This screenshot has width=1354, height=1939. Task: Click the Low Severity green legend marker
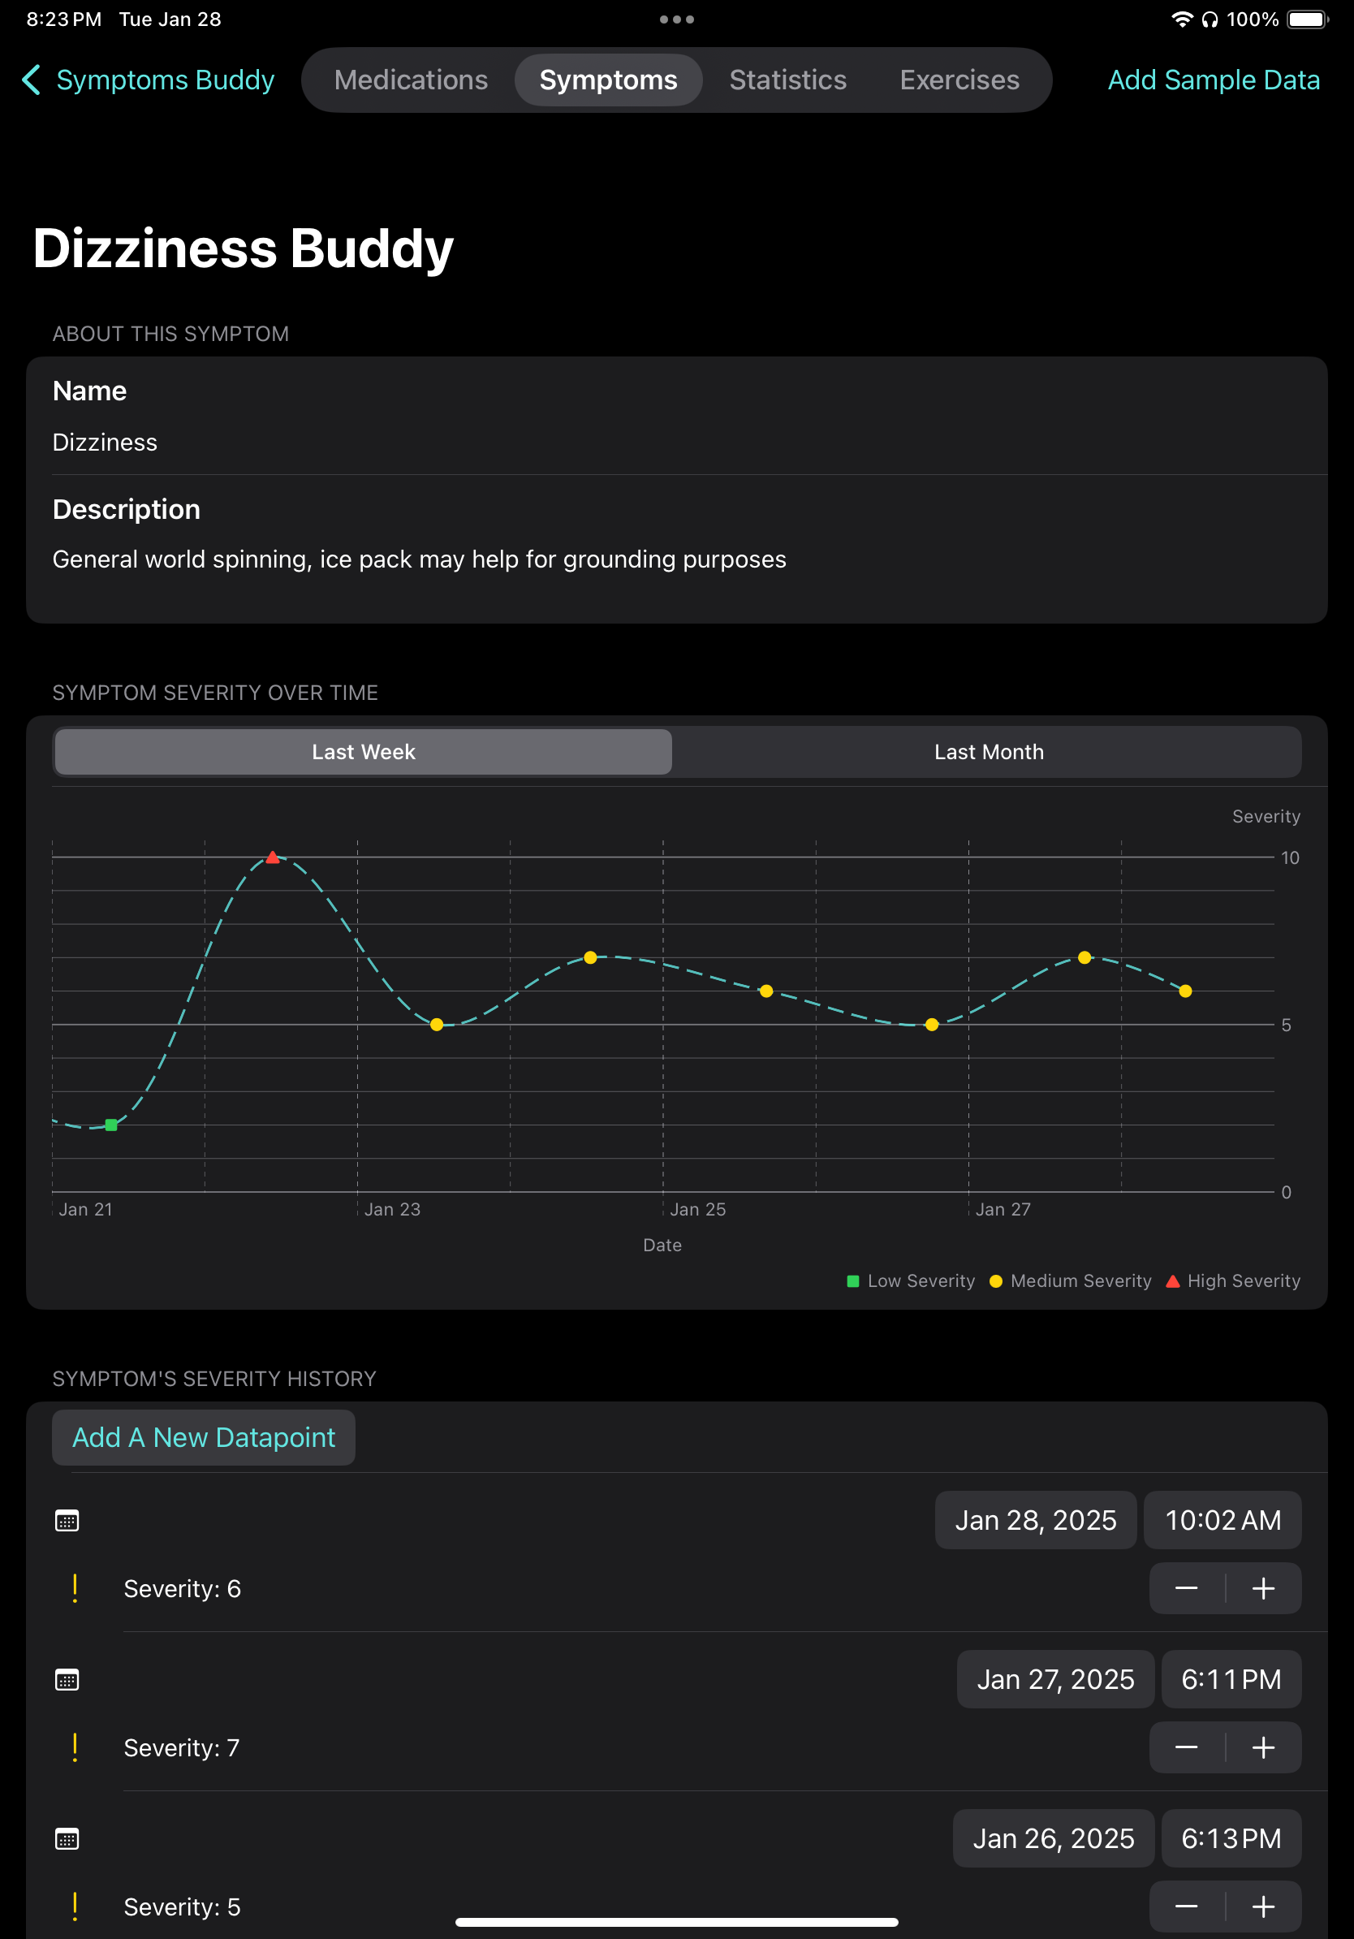pyautogui.click(x=853, y=1281)
